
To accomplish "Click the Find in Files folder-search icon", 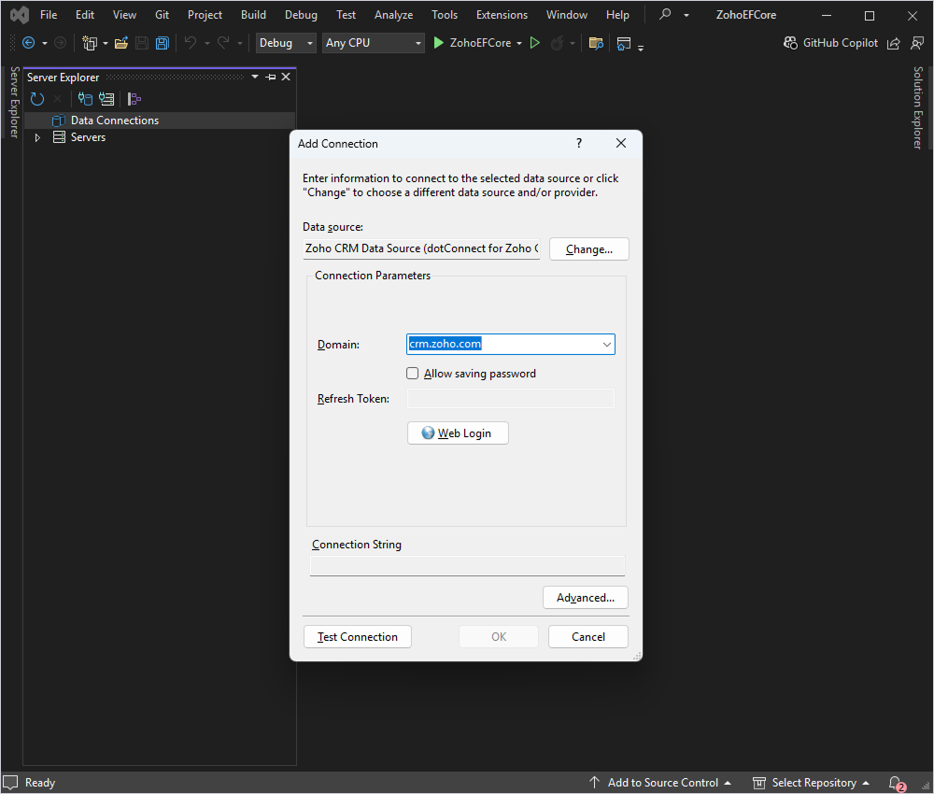I will [596, 43].
